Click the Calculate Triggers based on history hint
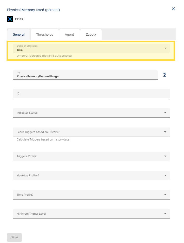This screenshot has height=243, width=184. [43, 140]
